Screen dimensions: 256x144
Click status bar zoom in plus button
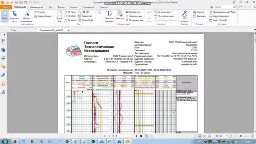[252, 136]
